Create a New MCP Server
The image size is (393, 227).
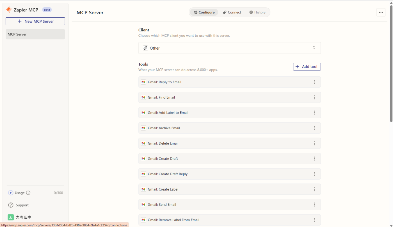(x=35, y=21)
